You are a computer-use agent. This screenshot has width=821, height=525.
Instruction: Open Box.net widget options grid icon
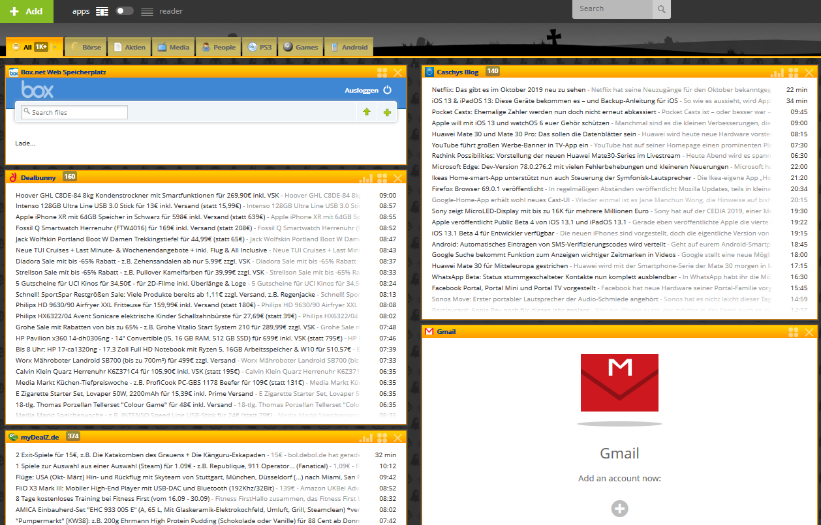[x=382, y=72]
